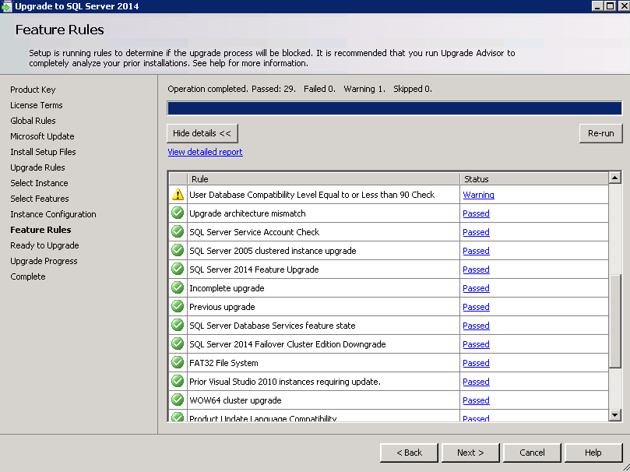Click rule text 'WOW64 cluster upgrade'
This screenshot has width=630, height=472.
pyautogui.click(x=235, y=400)
